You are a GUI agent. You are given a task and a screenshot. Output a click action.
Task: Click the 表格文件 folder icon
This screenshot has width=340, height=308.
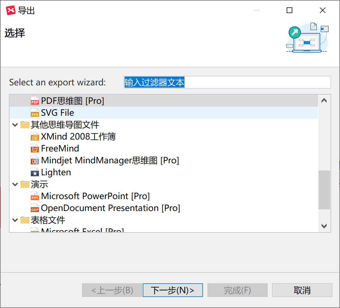pyautogui.click(x=25, y=220)
